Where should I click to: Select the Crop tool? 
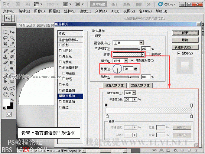click(5, 44)
